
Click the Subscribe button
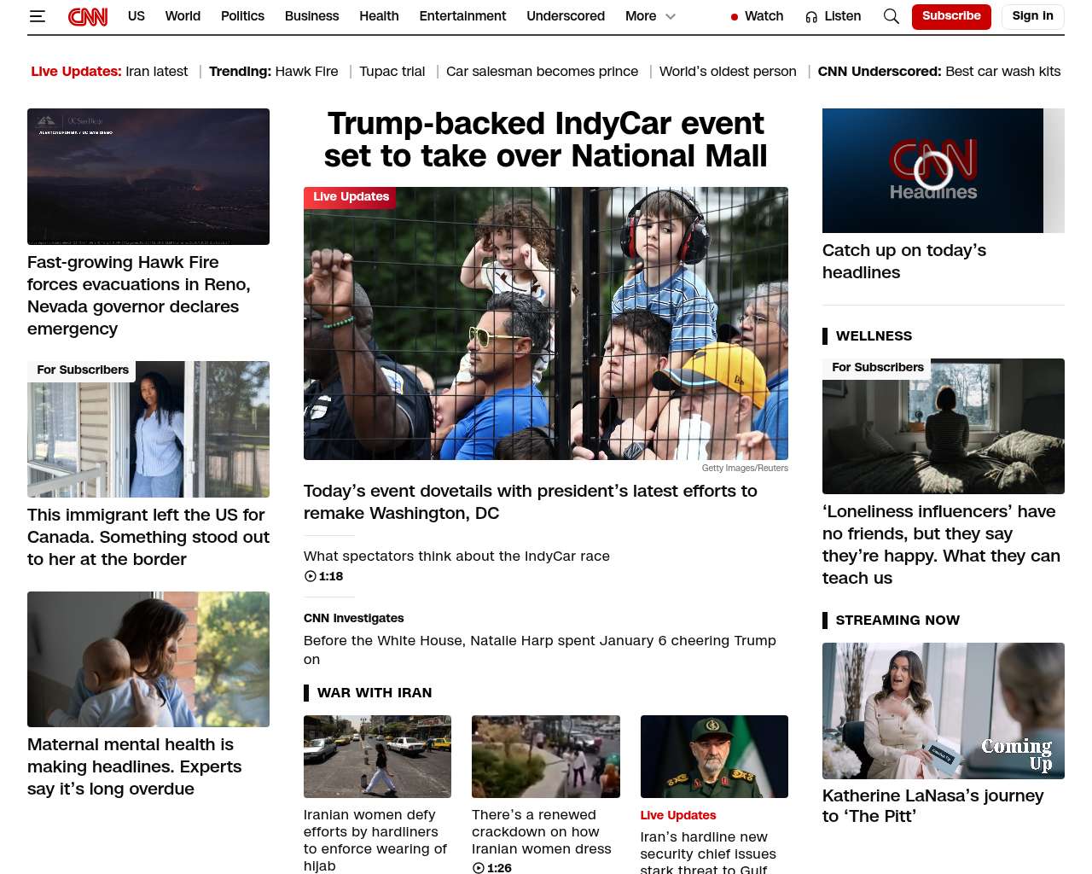tap(951, 16)
